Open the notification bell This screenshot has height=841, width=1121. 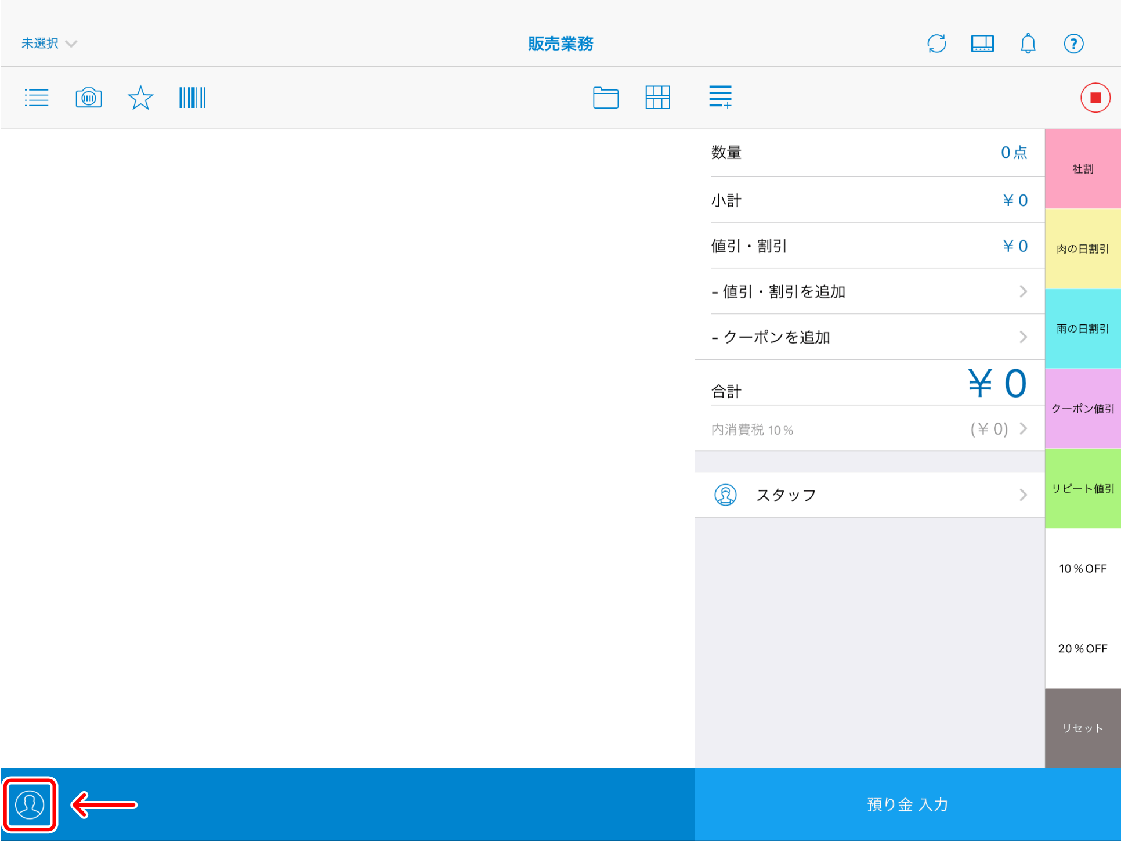[x=1028, y=44]
